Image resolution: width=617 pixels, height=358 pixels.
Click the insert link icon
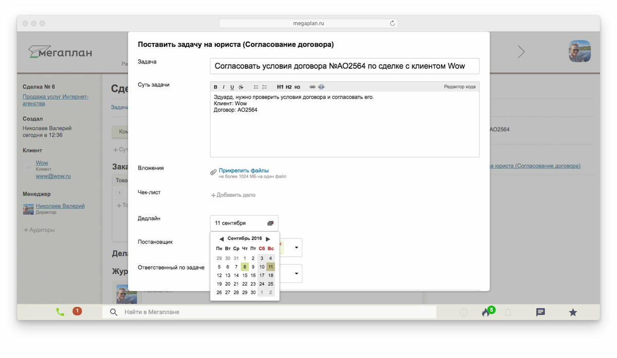coord(312,87)
